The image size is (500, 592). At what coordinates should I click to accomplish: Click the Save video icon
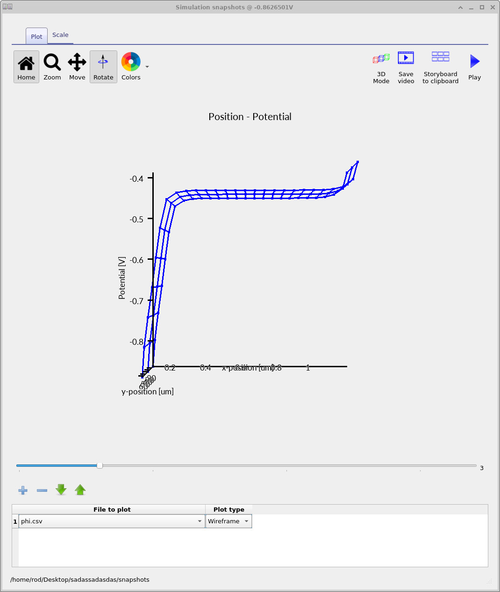(x=406, y=65)
